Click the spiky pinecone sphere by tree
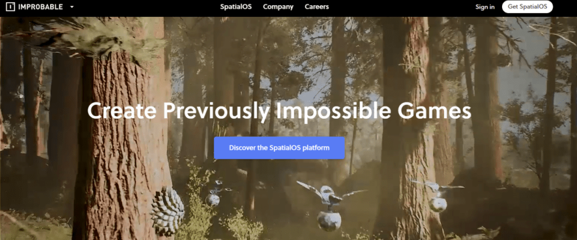The height and width of the screenshot is (240, 577). pos(167,211)
